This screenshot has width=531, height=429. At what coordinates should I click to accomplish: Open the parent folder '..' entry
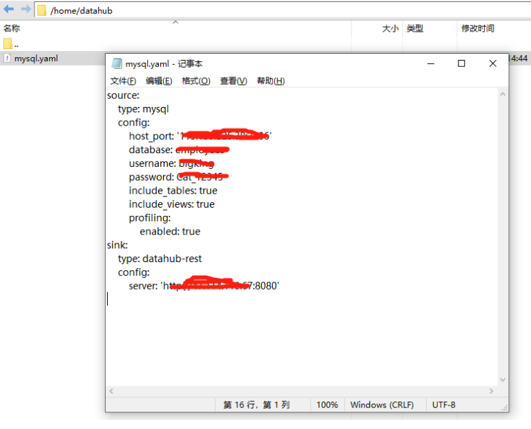coord(15,44)
